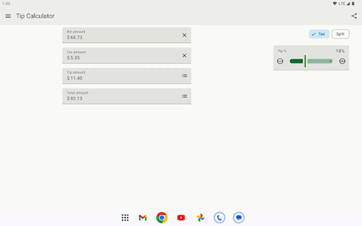Share the tip calculation

pos(354,16)
